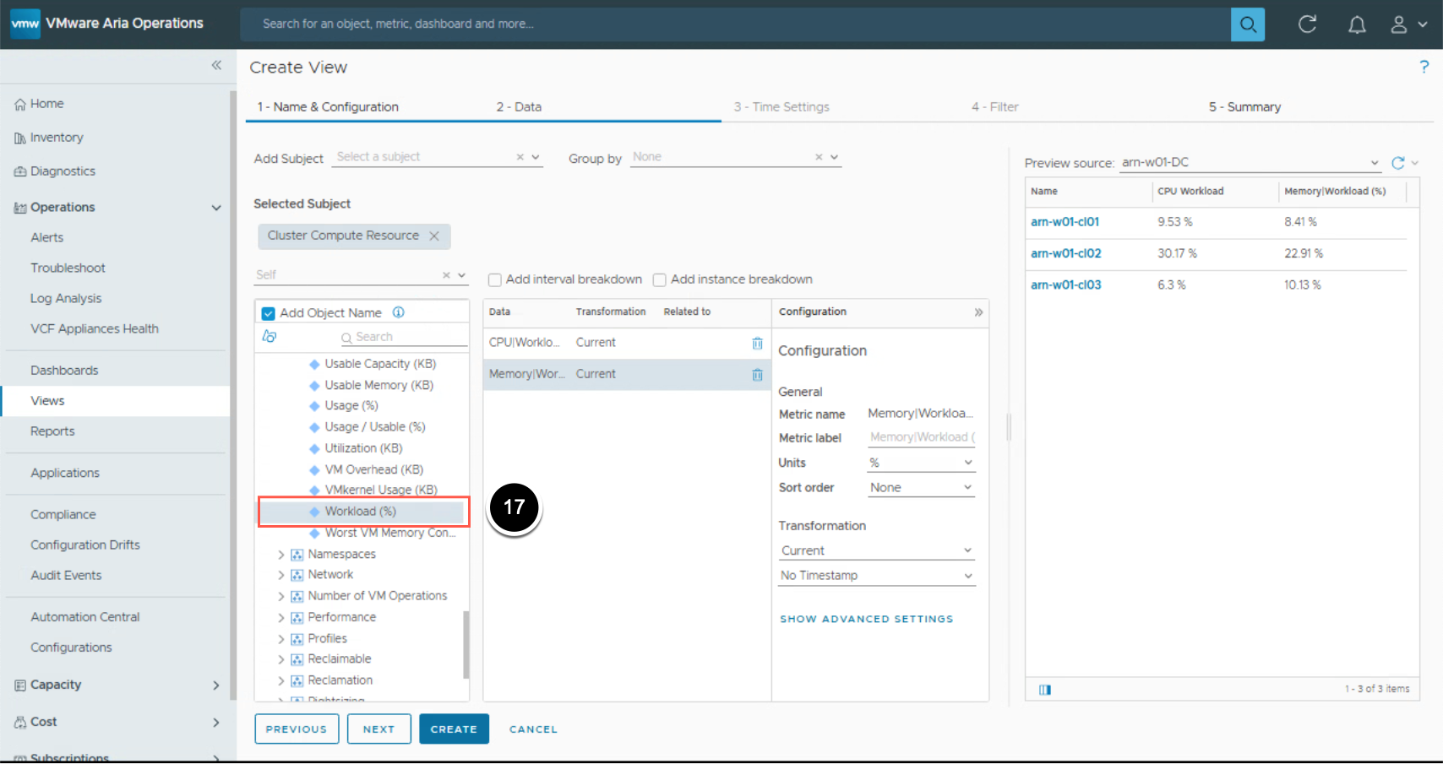Click Show Advanced Settings link
Screen dimensions: 1443x764
coord(866,620)
